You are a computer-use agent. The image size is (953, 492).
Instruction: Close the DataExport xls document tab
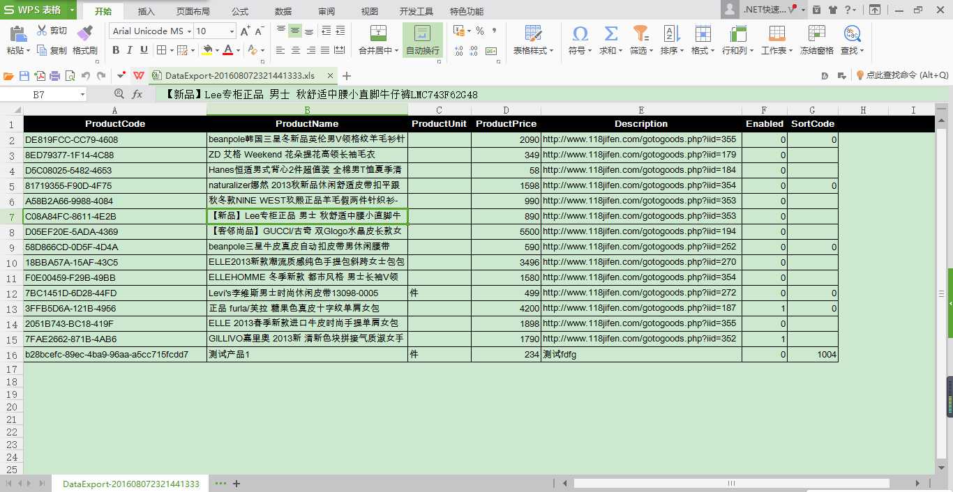click(329, 76)
